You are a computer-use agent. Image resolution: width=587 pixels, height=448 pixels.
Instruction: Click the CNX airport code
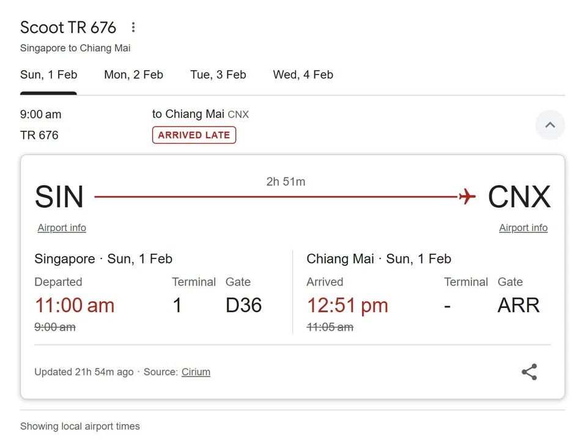coord(519,197)
